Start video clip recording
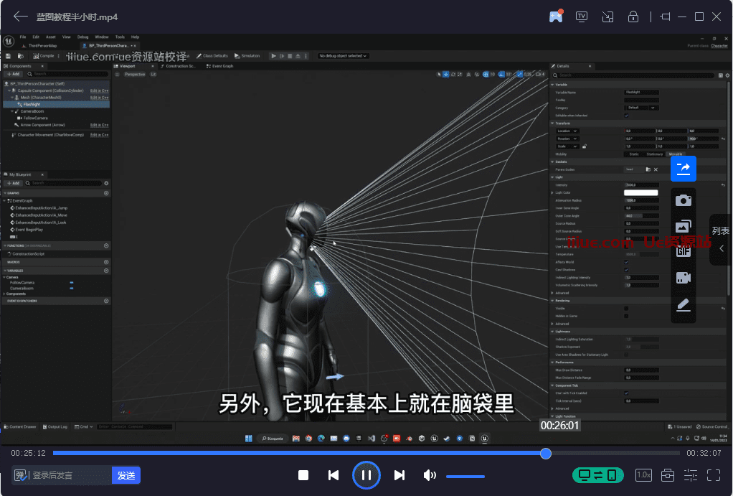Image resolution: width=733 pixels, height=496 pixels. pos(684,278)
